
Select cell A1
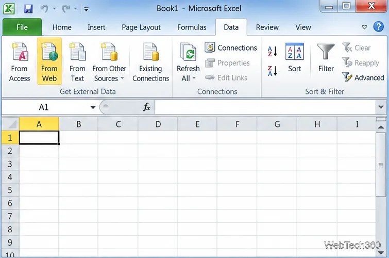[x=39, y=137]
